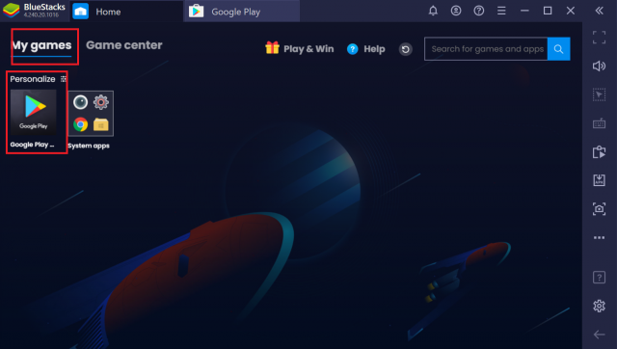Click the search for games and apps field

pos(486,49)
